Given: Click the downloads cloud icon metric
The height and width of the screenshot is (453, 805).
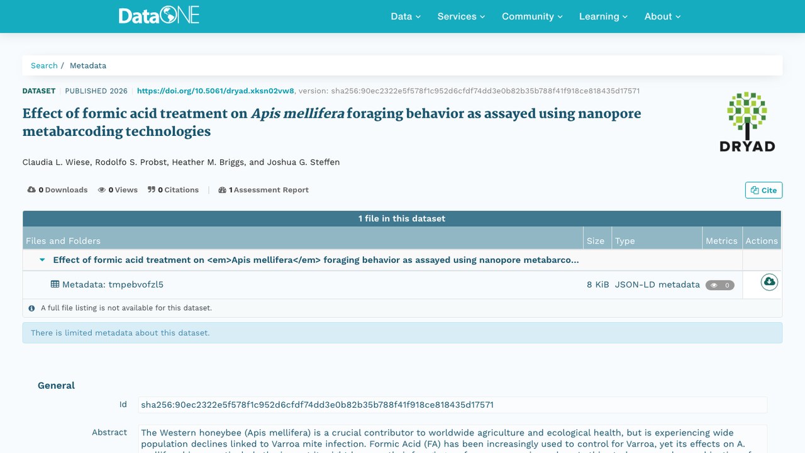Looking at the screenshot, I should click(31, 190).
